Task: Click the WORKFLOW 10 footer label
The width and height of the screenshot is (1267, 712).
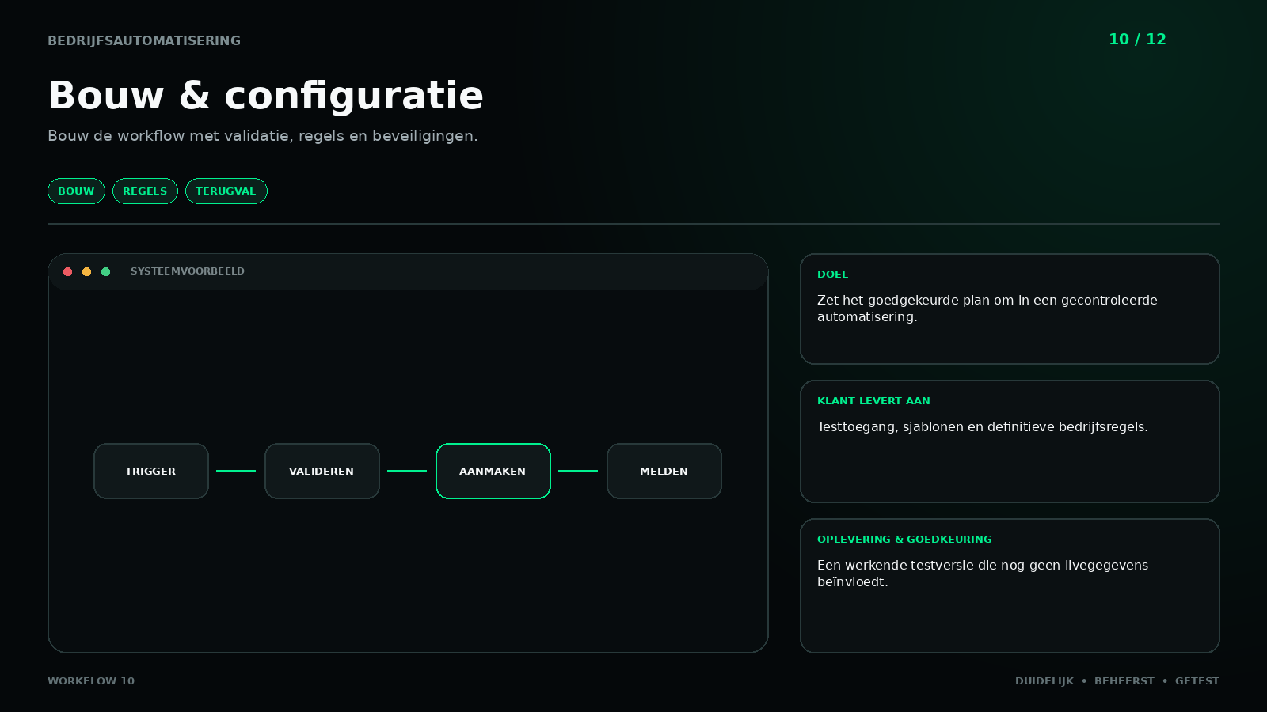Action: (x=91, y=681)
